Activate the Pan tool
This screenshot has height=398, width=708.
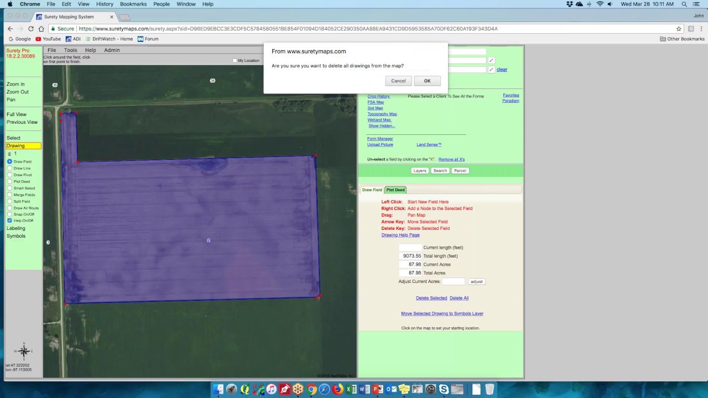tap(11, 99)
